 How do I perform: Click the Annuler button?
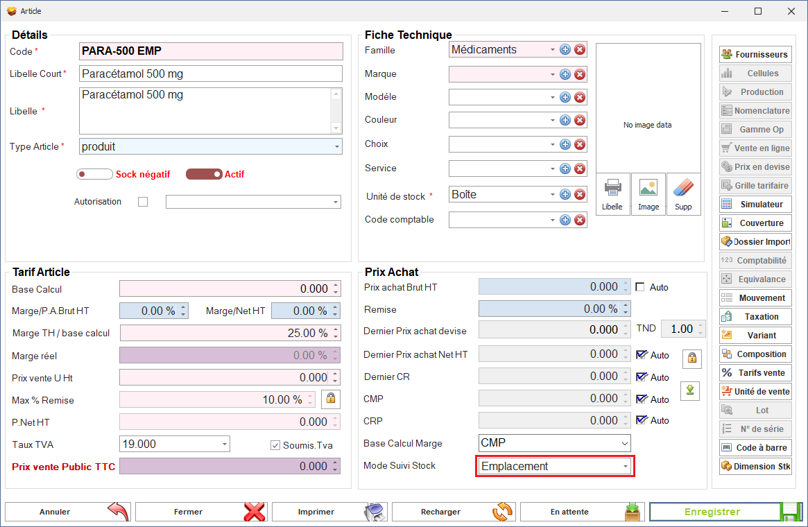click(68, 512)
